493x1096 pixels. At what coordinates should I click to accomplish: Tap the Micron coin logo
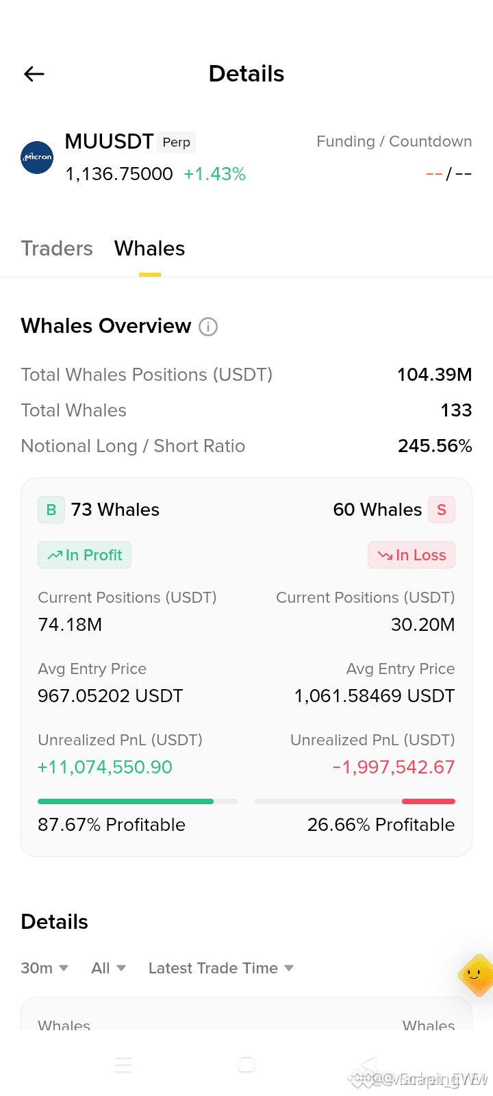37,158
